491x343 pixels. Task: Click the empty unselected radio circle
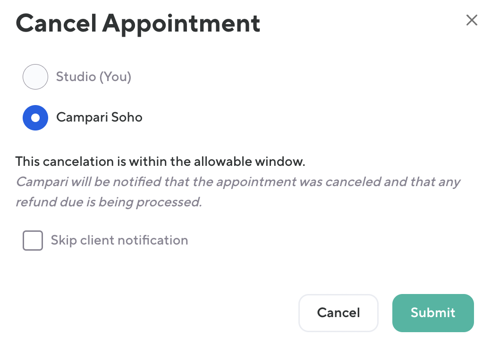click(35, 77)
